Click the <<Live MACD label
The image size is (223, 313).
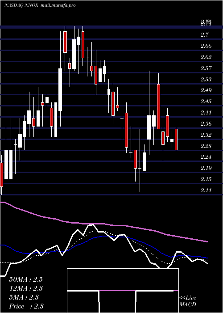(188, 301)
